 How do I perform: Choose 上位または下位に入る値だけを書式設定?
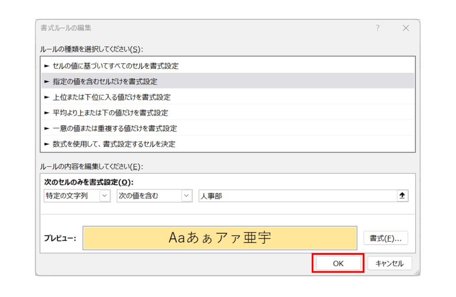(111, 97)
